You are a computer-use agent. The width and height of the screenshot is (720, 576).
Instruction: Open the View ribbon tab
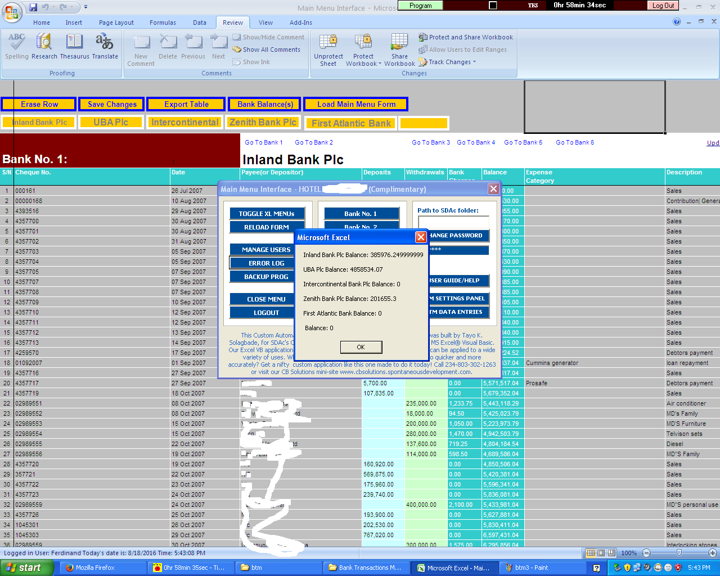[266, 22]
